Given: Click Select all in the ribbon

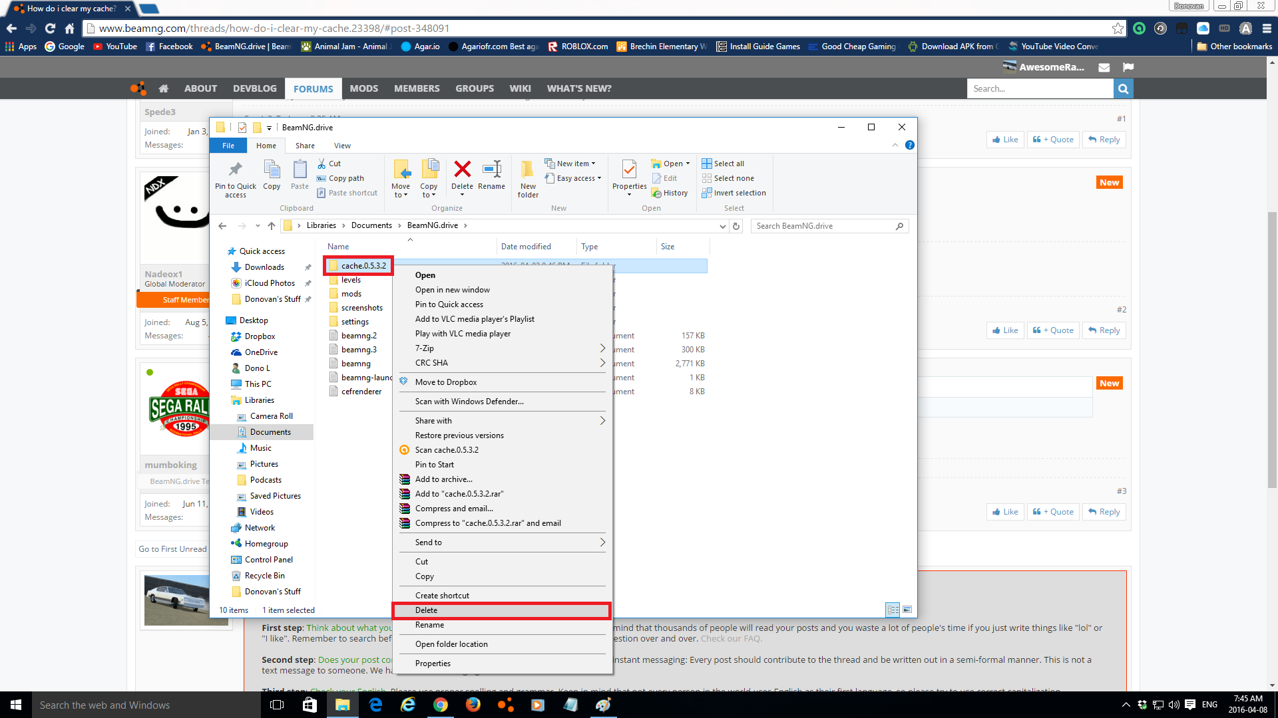Looking at the screenshot, I should (723, 164).
